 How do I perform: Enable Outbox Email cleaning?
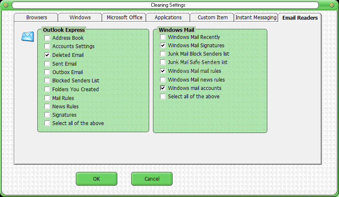click(47, 72)
